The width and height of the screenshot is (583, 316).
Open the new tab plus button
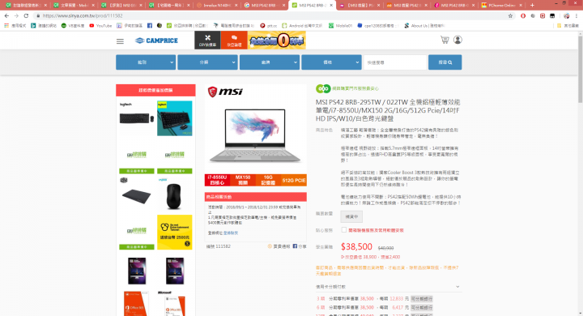(x=532, y=5)
